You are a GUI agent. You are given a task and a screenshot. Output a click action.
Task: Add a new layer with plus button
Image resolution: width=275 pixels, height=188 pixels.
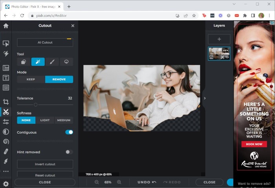click(219, 39)
